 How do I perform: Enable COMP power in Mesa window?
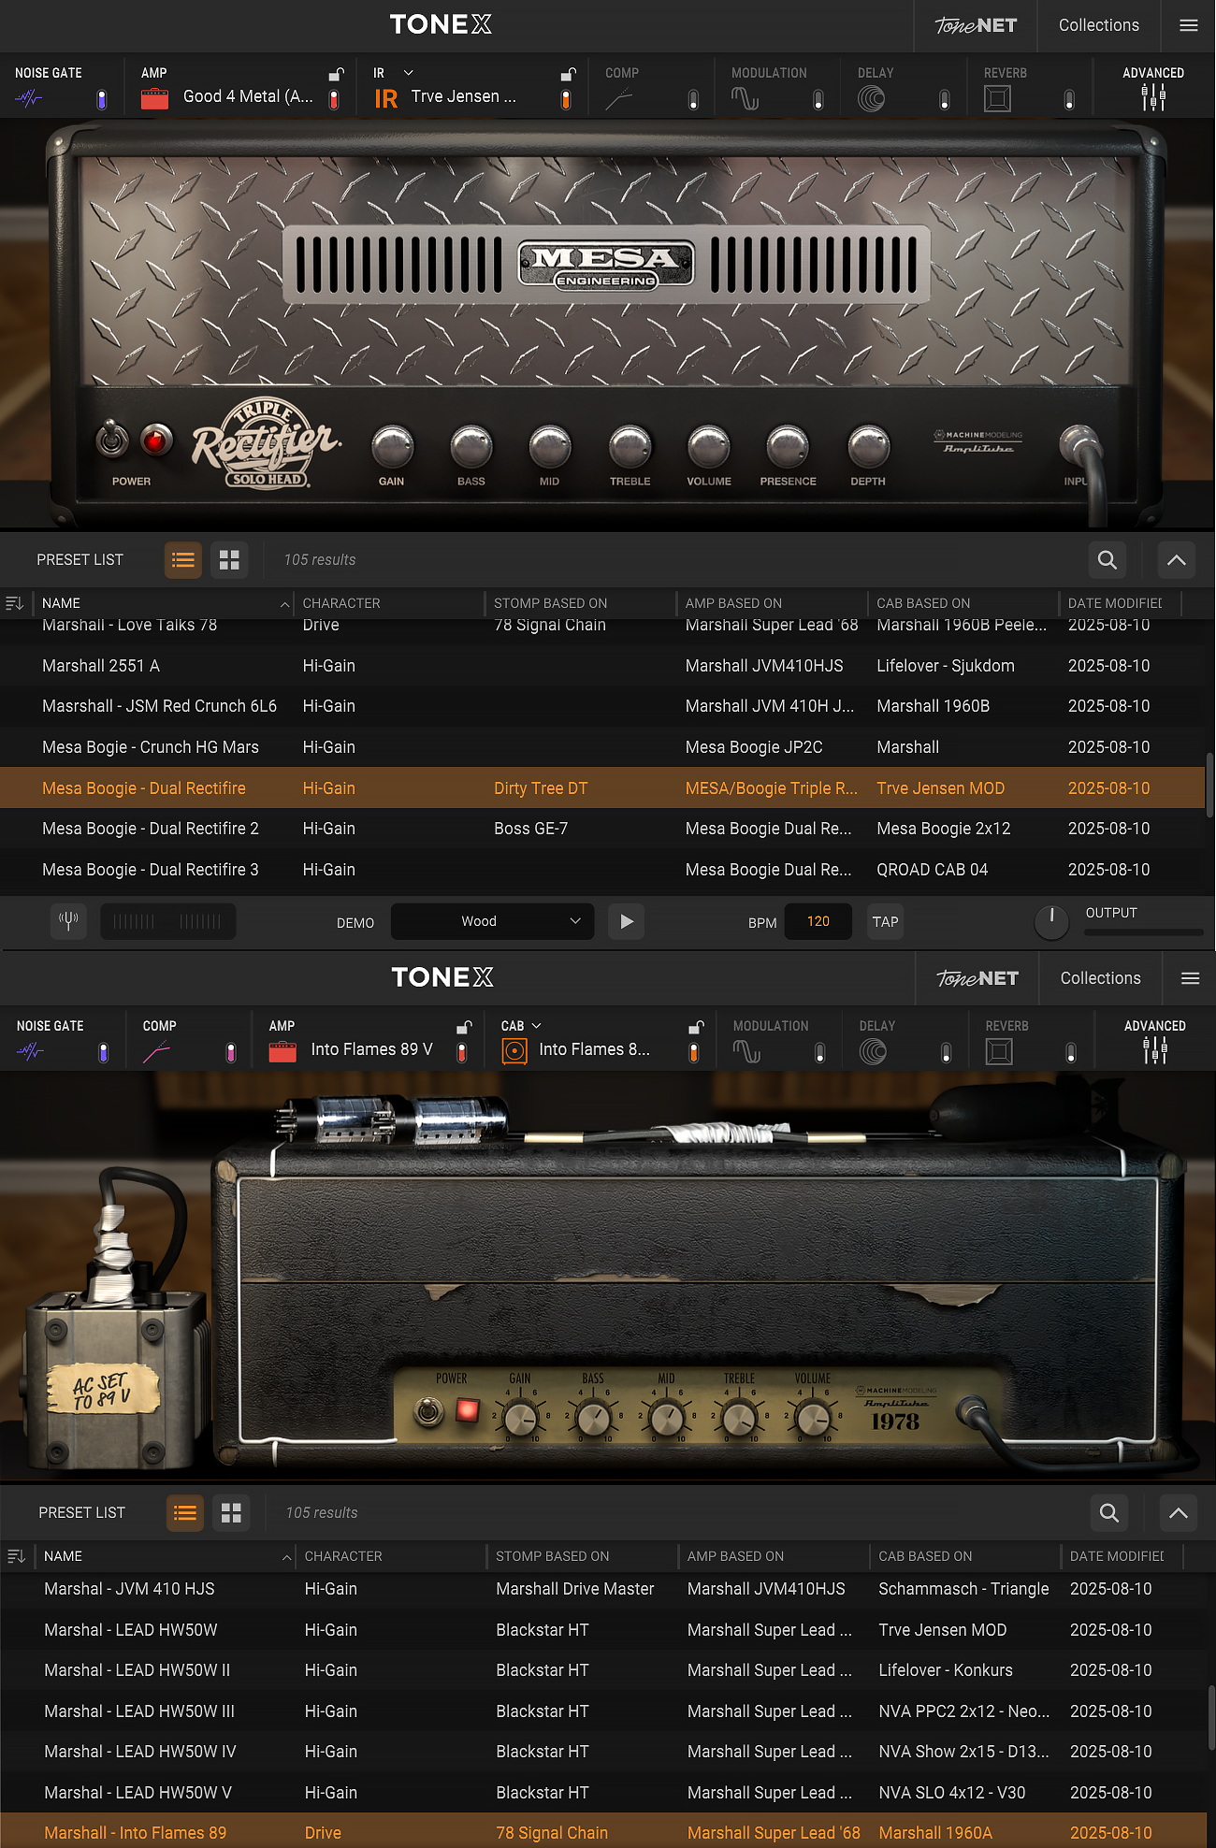coord(693,99)
